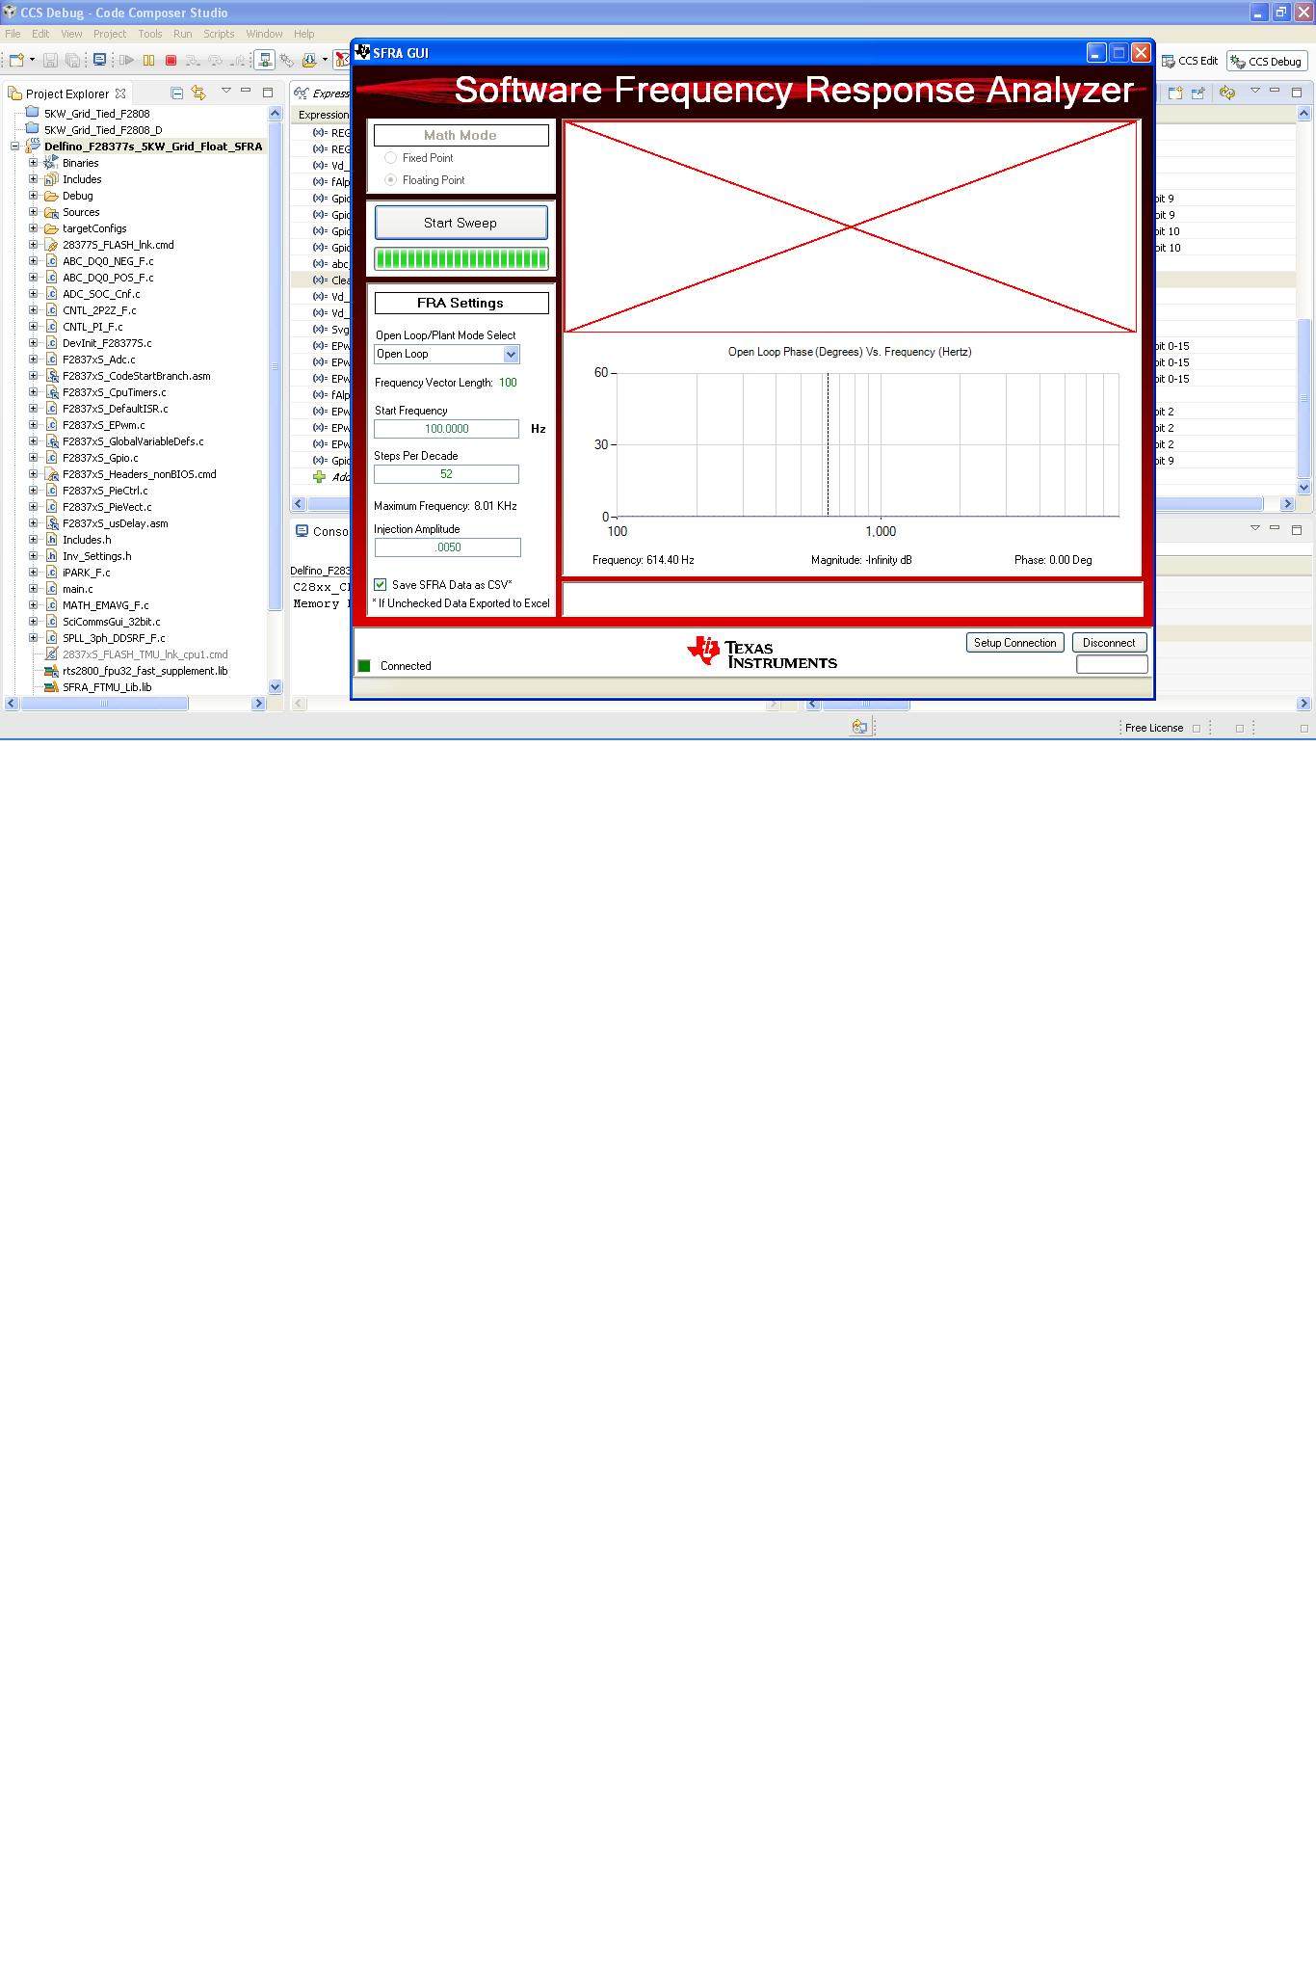The width and height of the screenshot is (1316, 1974).
Task: Click the load program folder icon in toolbar
Action: pyautogui.click(x=309, y=60)
